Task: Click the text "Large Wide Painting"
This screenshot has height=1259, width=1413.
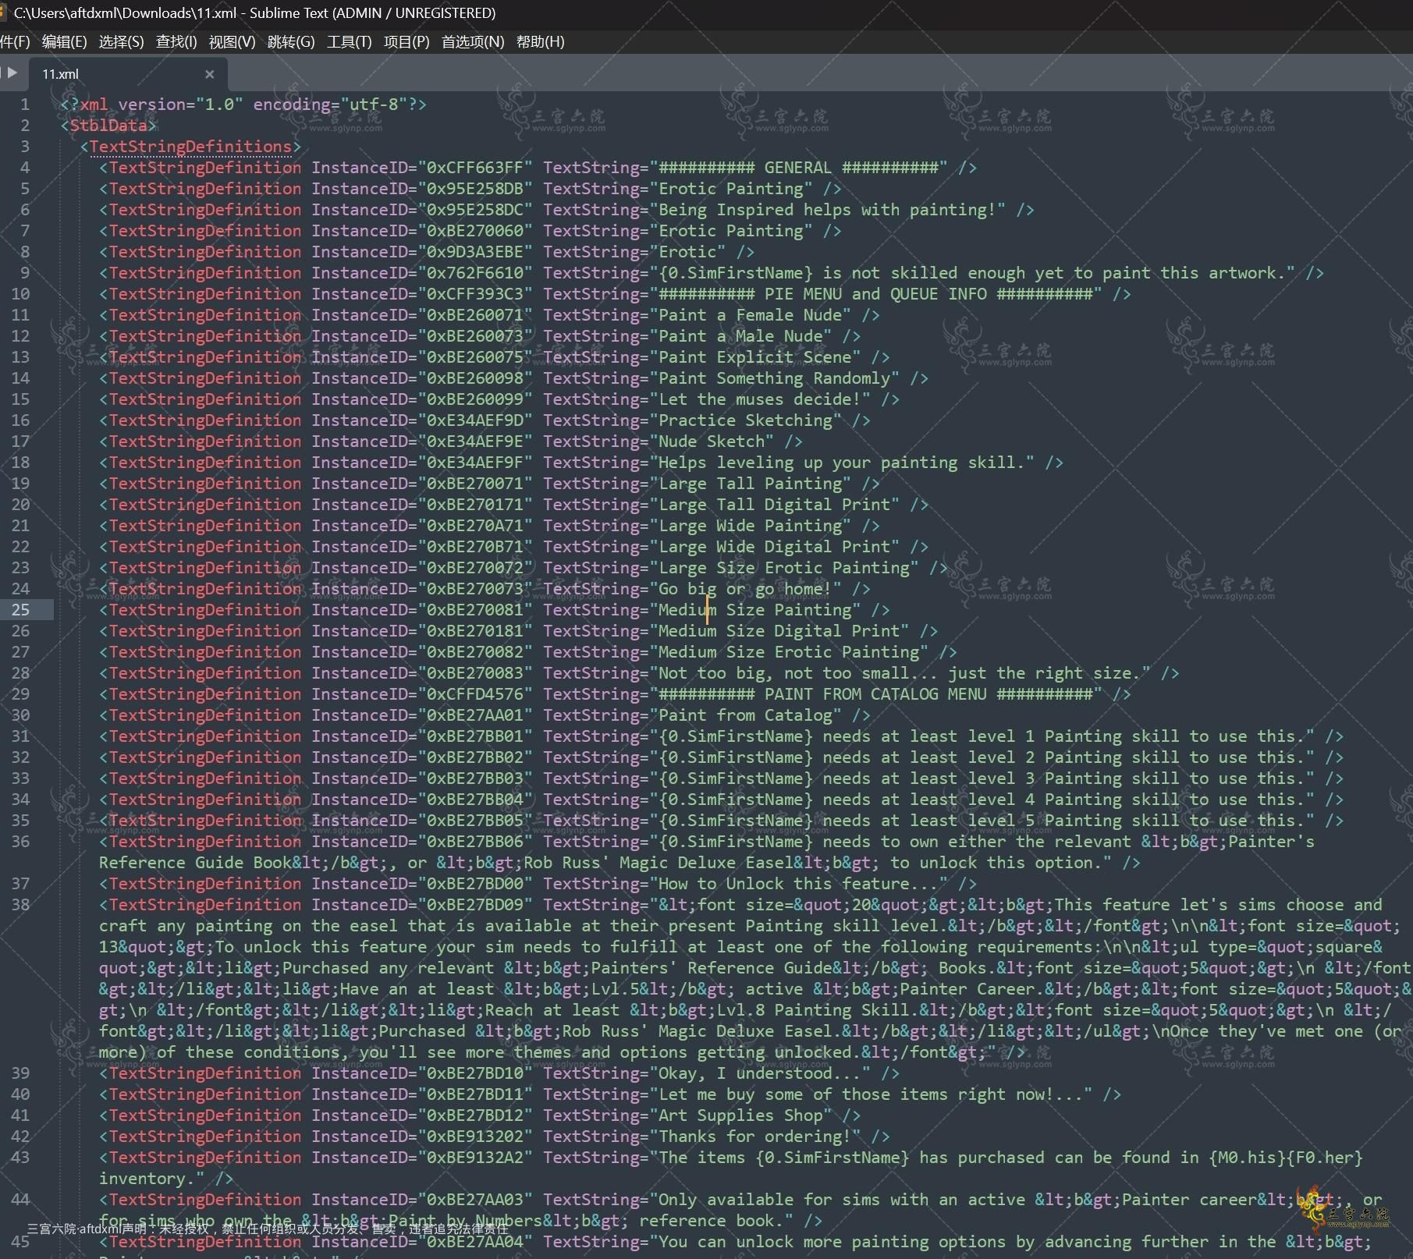Action: click(x=750, y=526)
